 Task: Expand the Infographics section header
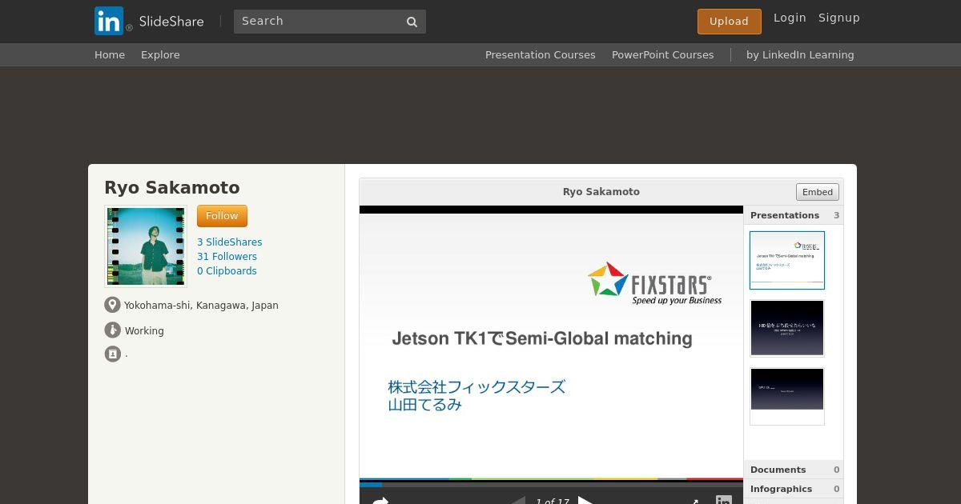(x=794, y=489)
